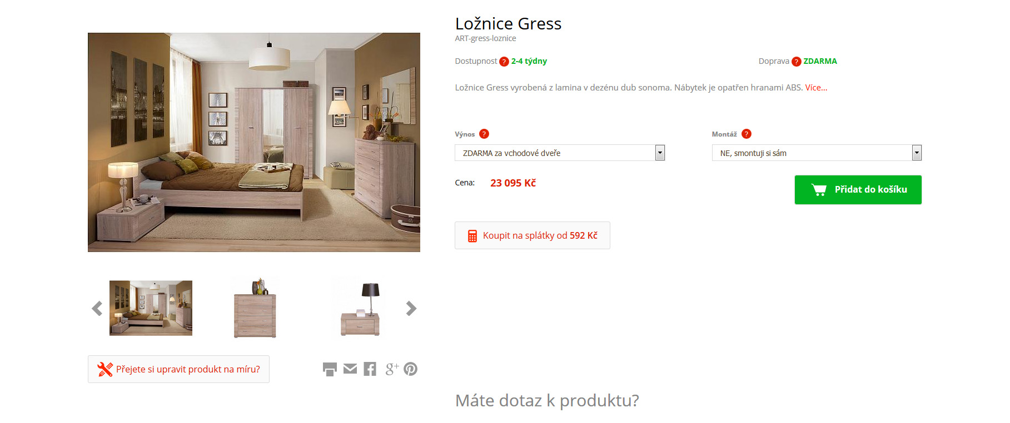Expand the Montáž assembly dropdown

pyautogui.click(x=817, y=153)
